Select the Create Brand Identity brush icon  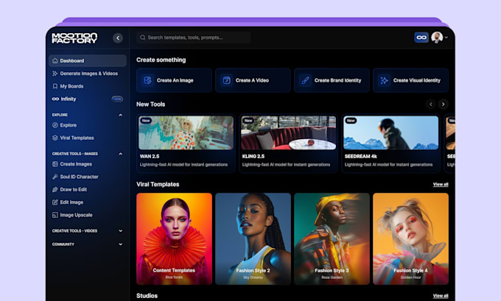[306, 80]
